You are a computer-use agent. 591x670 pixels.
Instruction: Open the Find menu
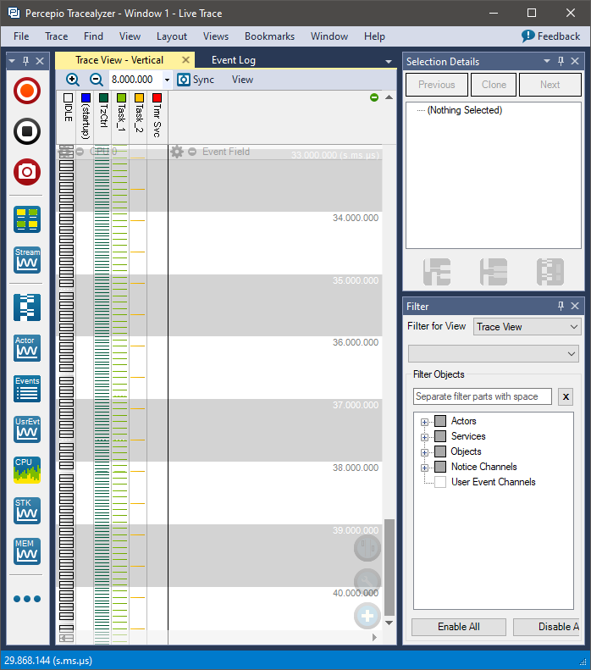(x=93, y=36)
